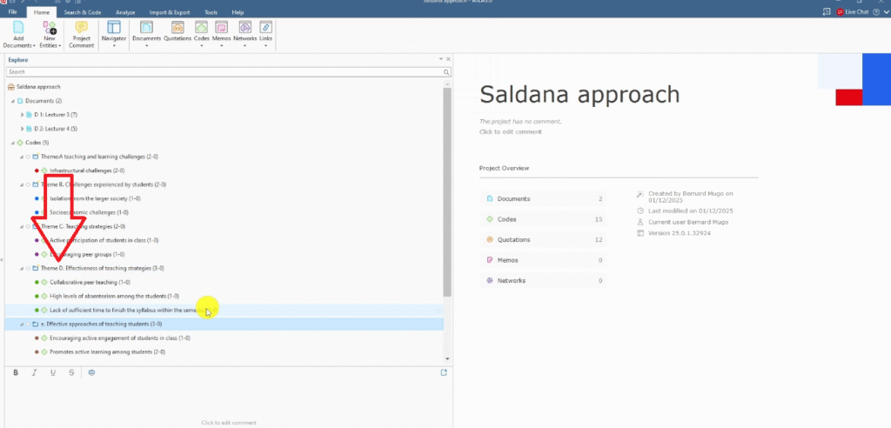Toggle strikethrough formatting in comment editor
This screenshot has width=891, height=428.
tap(71, 372)
